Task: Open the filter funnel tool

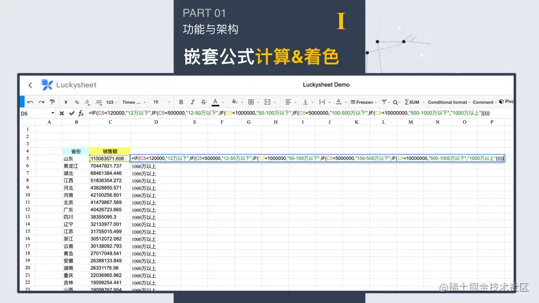Action: click(x=384, y=102)
